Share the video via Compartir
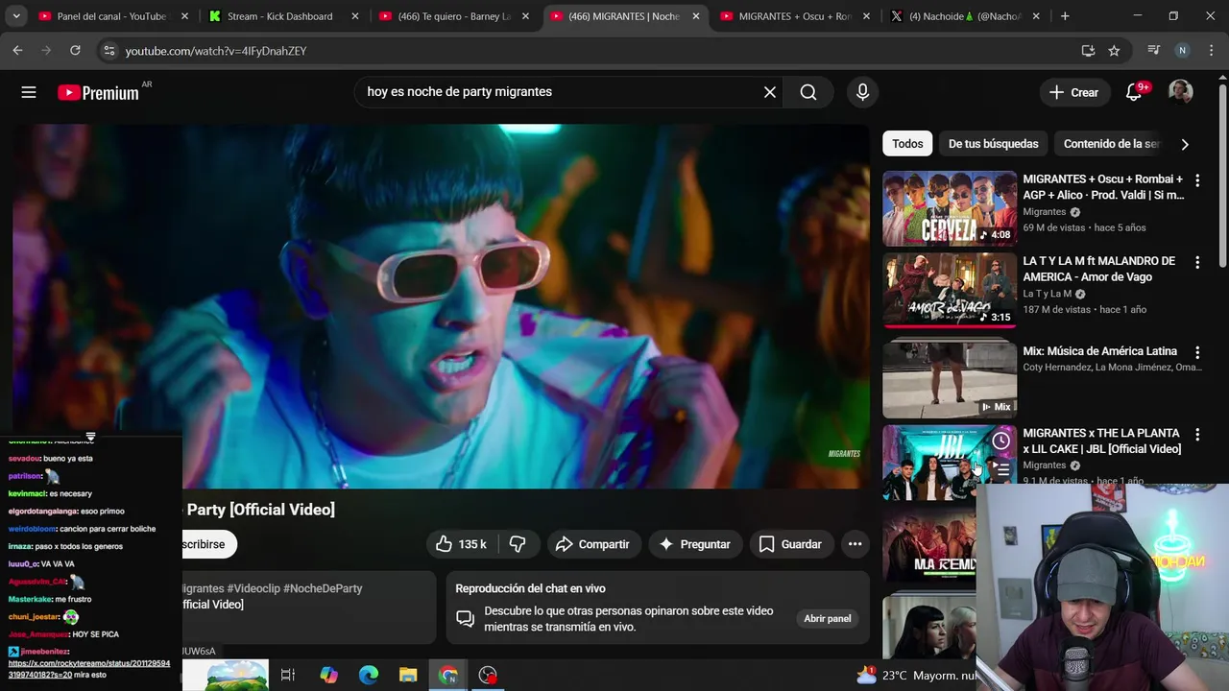The width and height of the screenshot is (1229, 691). pos(592,544)
